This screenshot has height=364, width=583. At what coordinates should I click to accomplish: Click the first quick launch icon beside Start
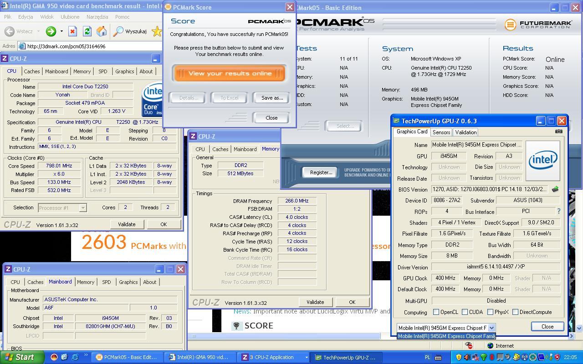pyautogui.click(x=54, y=357)
